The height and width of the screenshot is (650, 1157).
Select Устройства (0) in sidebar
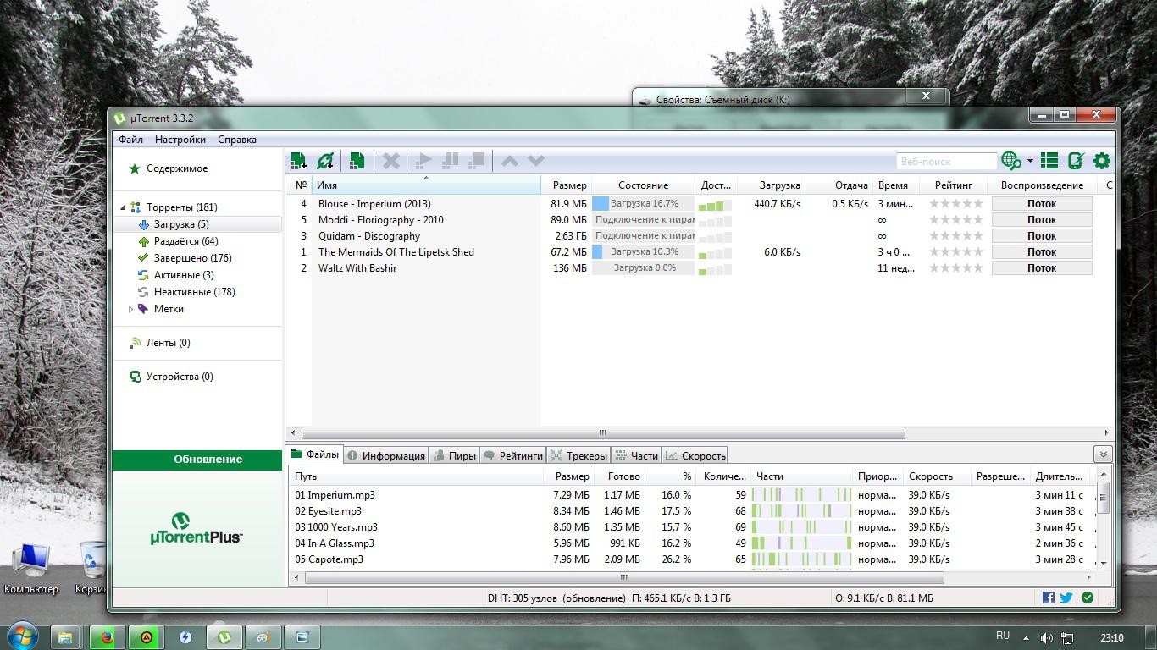pos(170,377)
